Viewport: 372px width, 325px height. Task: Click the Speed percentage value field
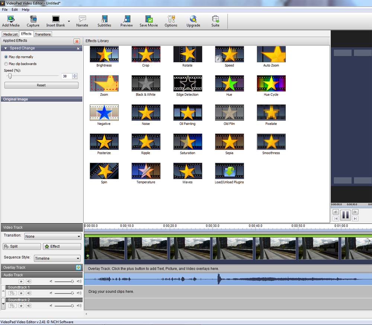(67, 76)
